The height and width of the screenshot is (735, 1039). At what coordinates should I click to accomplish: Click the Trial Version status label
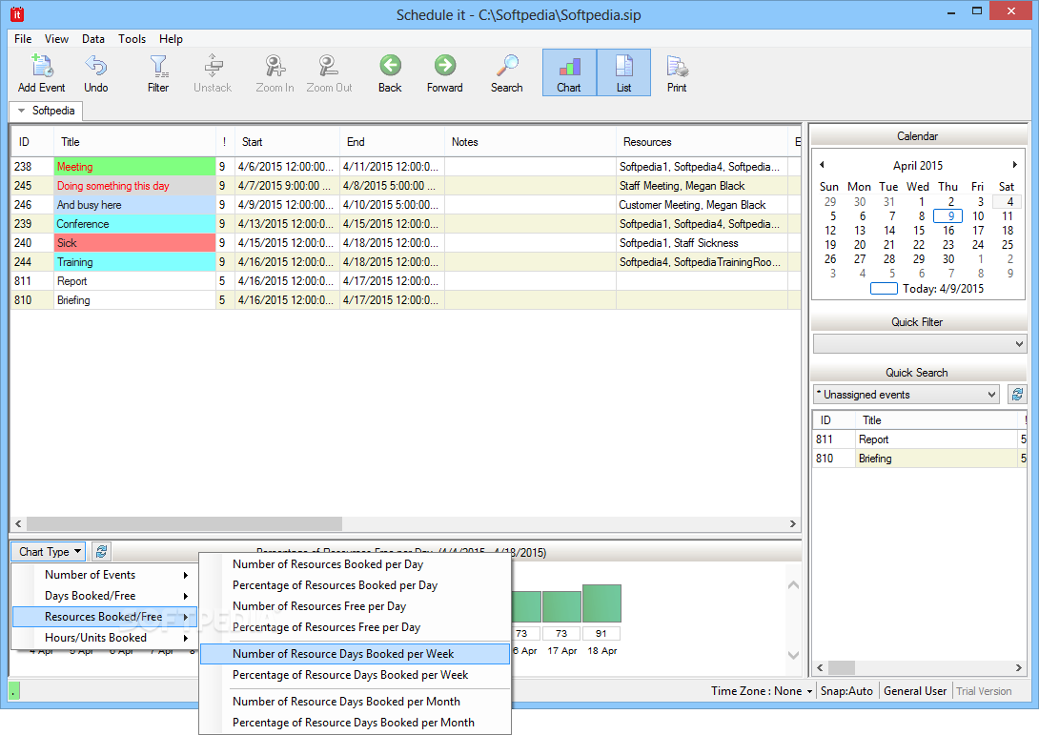point(984,691)
